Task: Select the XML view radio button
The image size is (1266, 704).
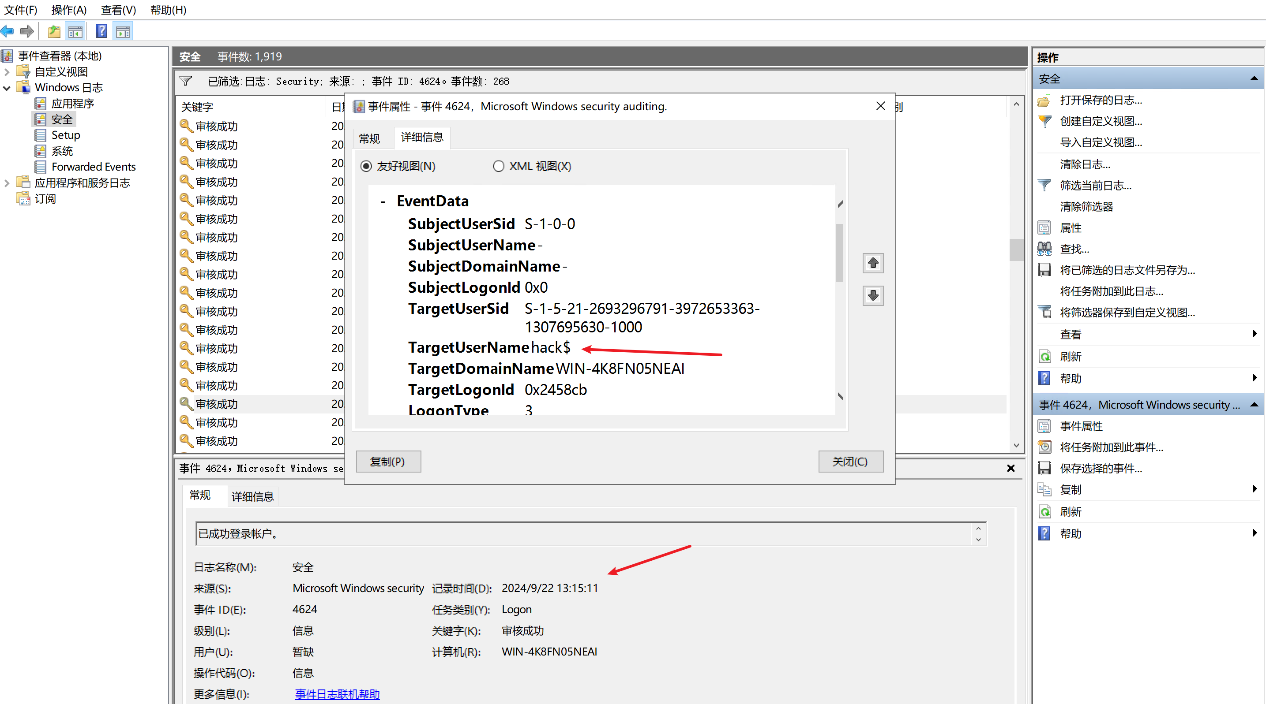Action: click(498, 166)
